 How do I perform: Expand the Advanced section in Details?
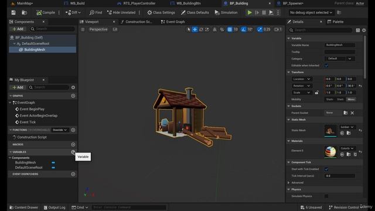pyautogui.click(x=289, y=182)
